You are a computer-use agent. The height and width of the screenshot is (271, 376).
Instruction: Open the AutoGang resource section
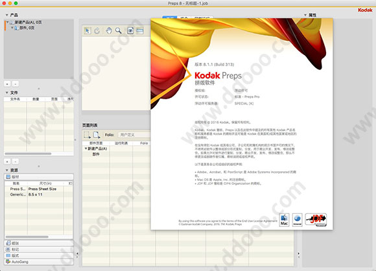39,262
